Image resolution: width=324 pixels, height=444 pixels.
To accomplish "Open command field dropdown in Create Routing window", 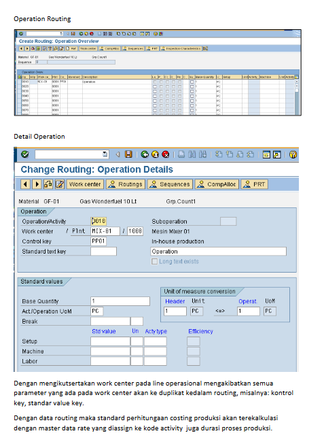I will pos(61,34).
